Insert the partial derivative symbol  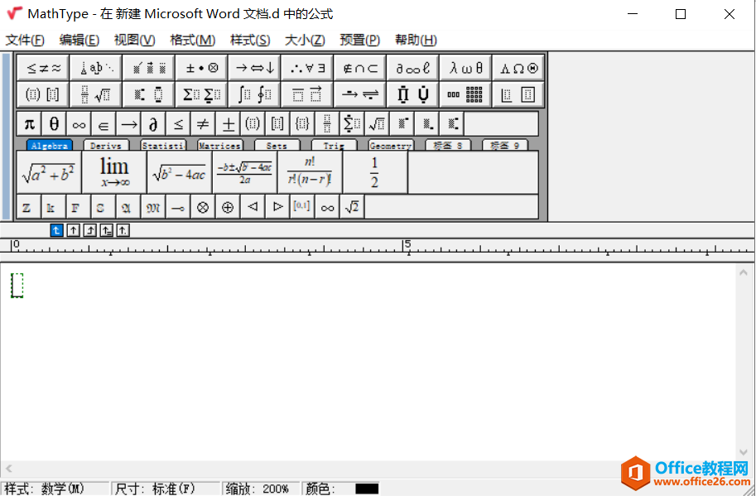coord(153,124)
